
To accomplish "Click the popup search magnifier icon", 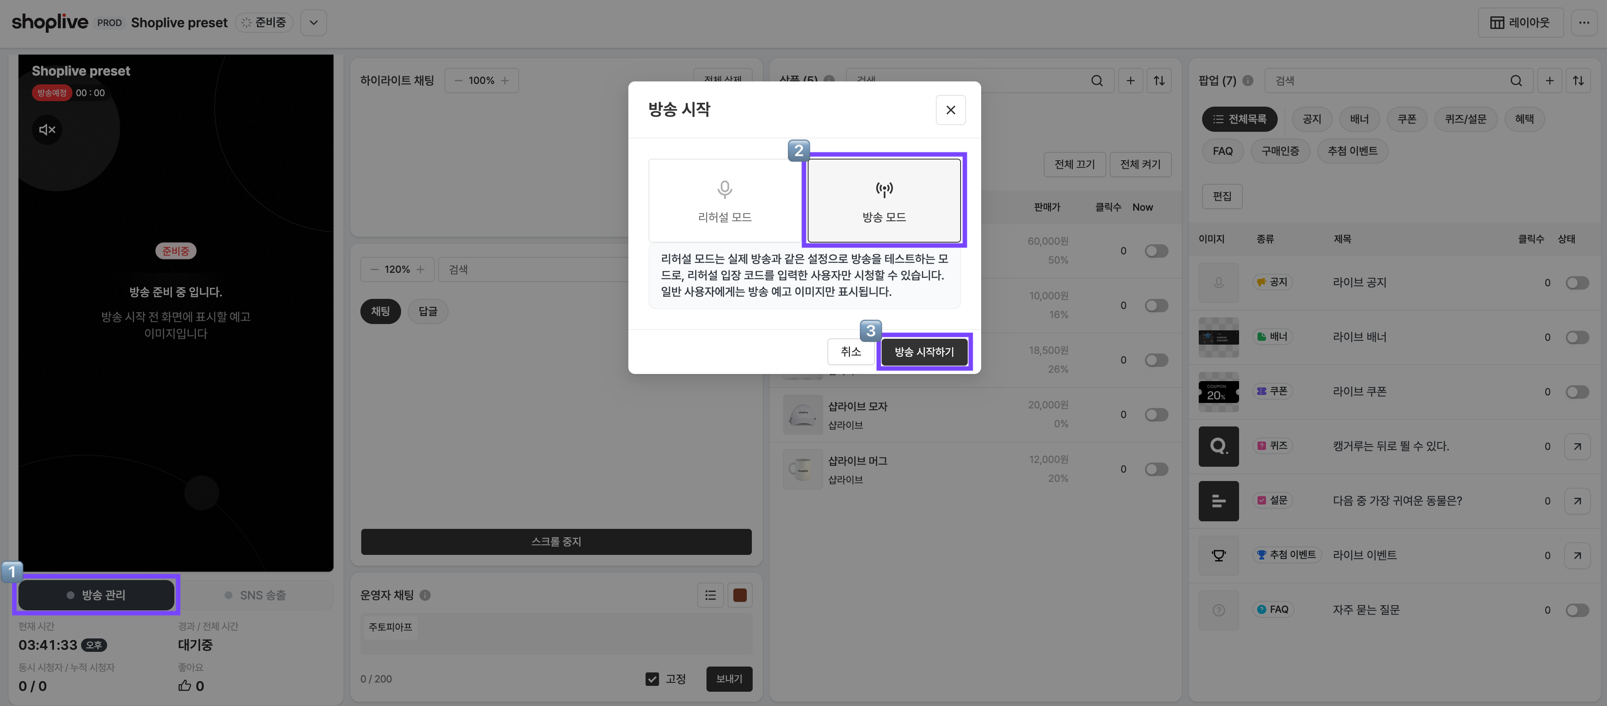I will [1516, 81].
